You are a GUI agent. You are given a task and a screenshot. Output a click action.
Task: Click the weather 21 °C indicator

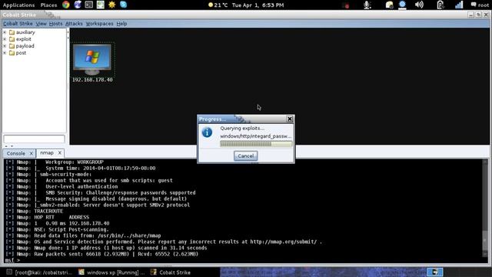point(218,5)
